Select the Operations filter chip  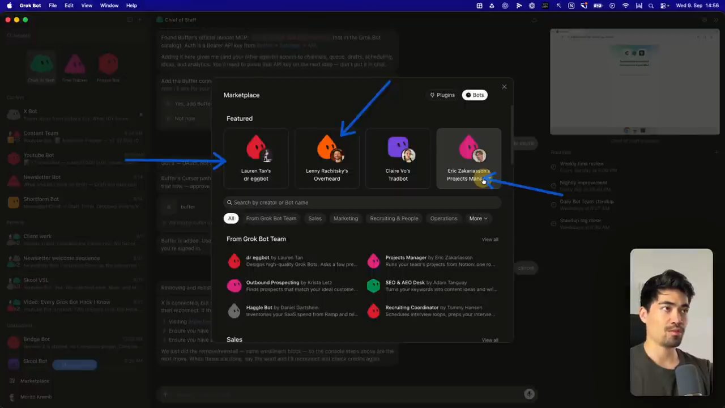[443, 218]
